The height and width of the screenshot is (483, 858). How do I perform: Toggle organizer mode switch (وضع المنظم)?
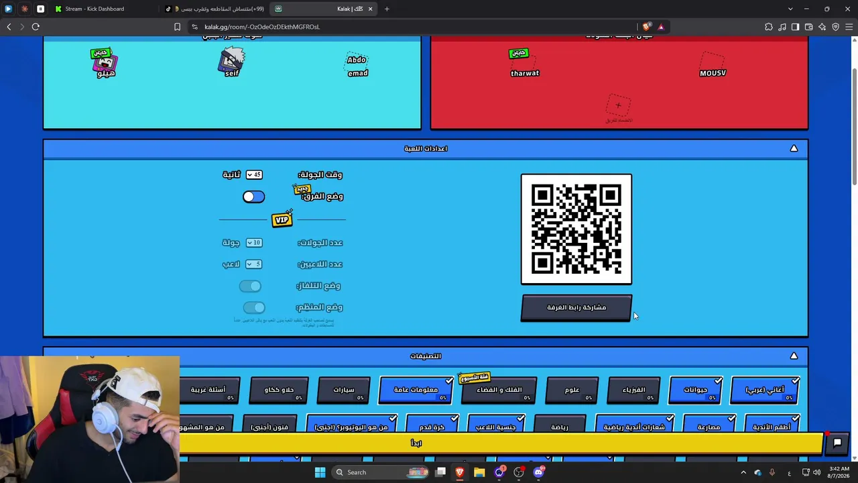pos(254,308)
